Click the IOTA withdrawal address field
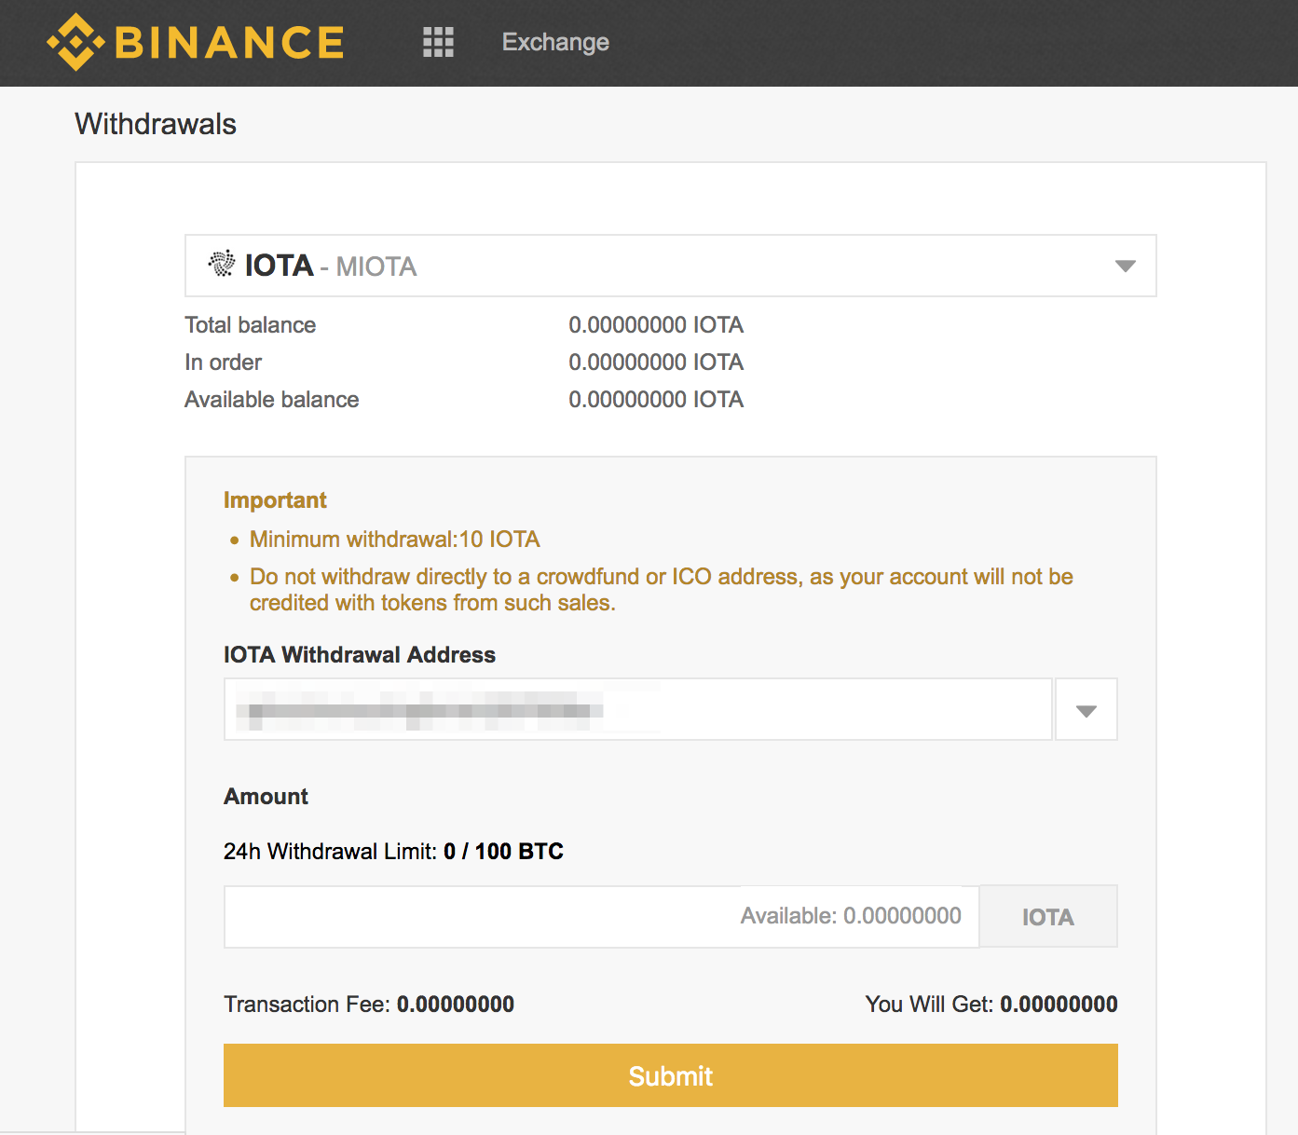Image resolution: width=1298 pixels, height=1135 pixels. pyautogui.click(x=638, y=709)
